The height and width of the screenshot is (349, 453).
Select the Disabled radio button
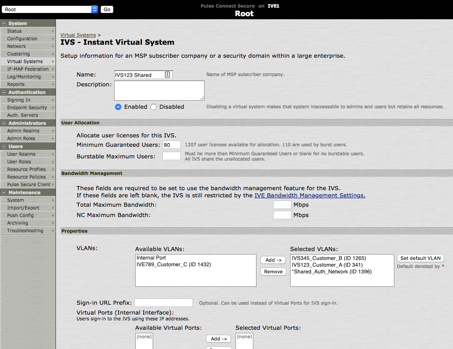154,107
